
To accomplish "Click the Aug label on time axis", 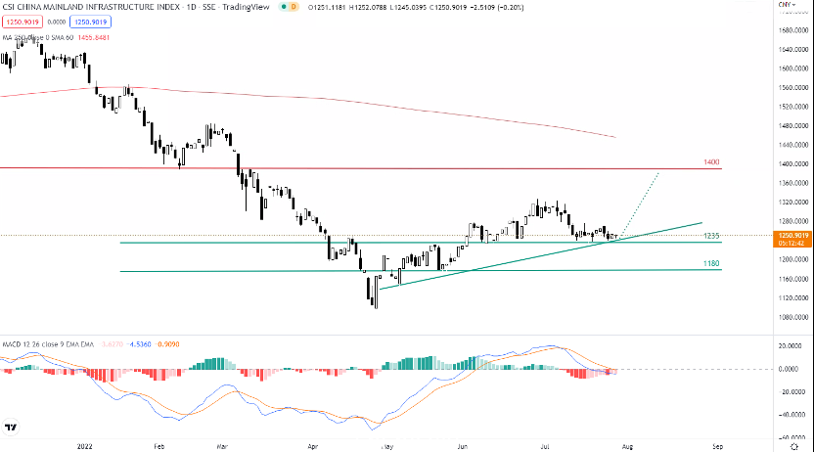I will (627, 446).
